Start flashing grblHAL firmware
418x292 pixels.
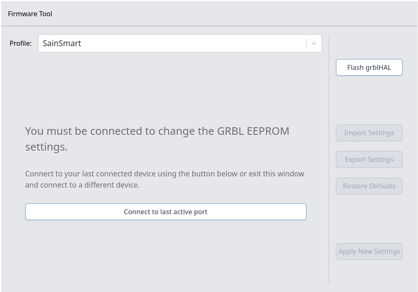(x=369, y=67)
